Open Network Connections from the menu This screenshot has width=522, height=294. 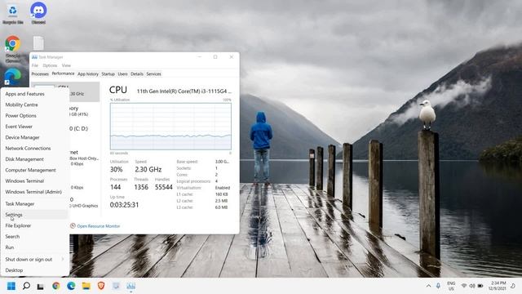point(34,149)
